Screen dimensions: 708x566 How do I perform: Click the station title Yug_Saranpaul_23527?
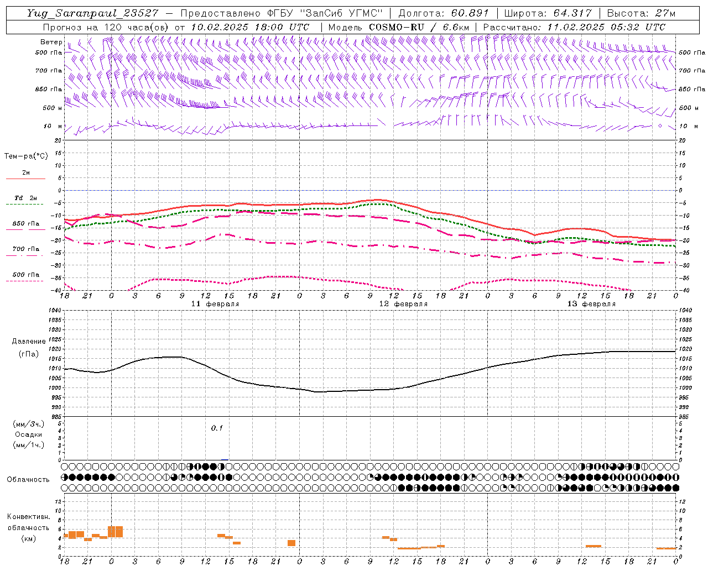[x=92, y=13]
